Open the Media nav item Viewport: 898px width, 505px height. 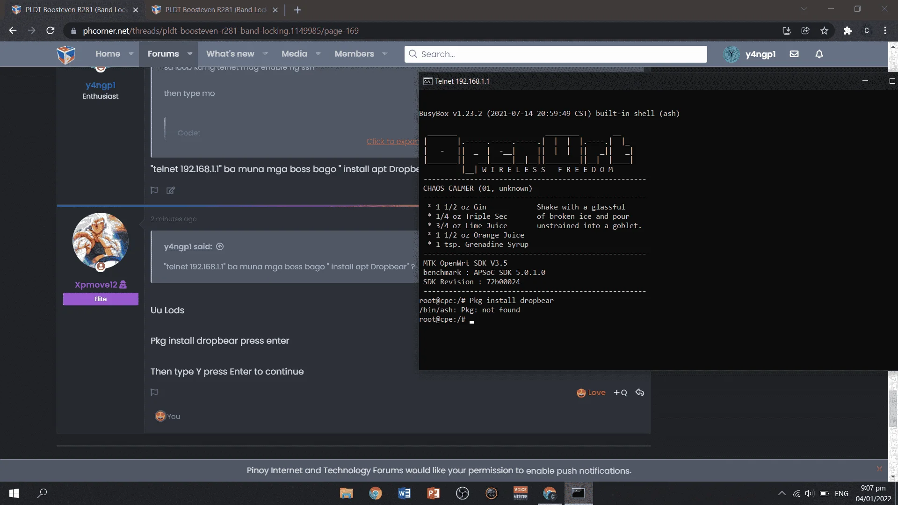point(294,54)
